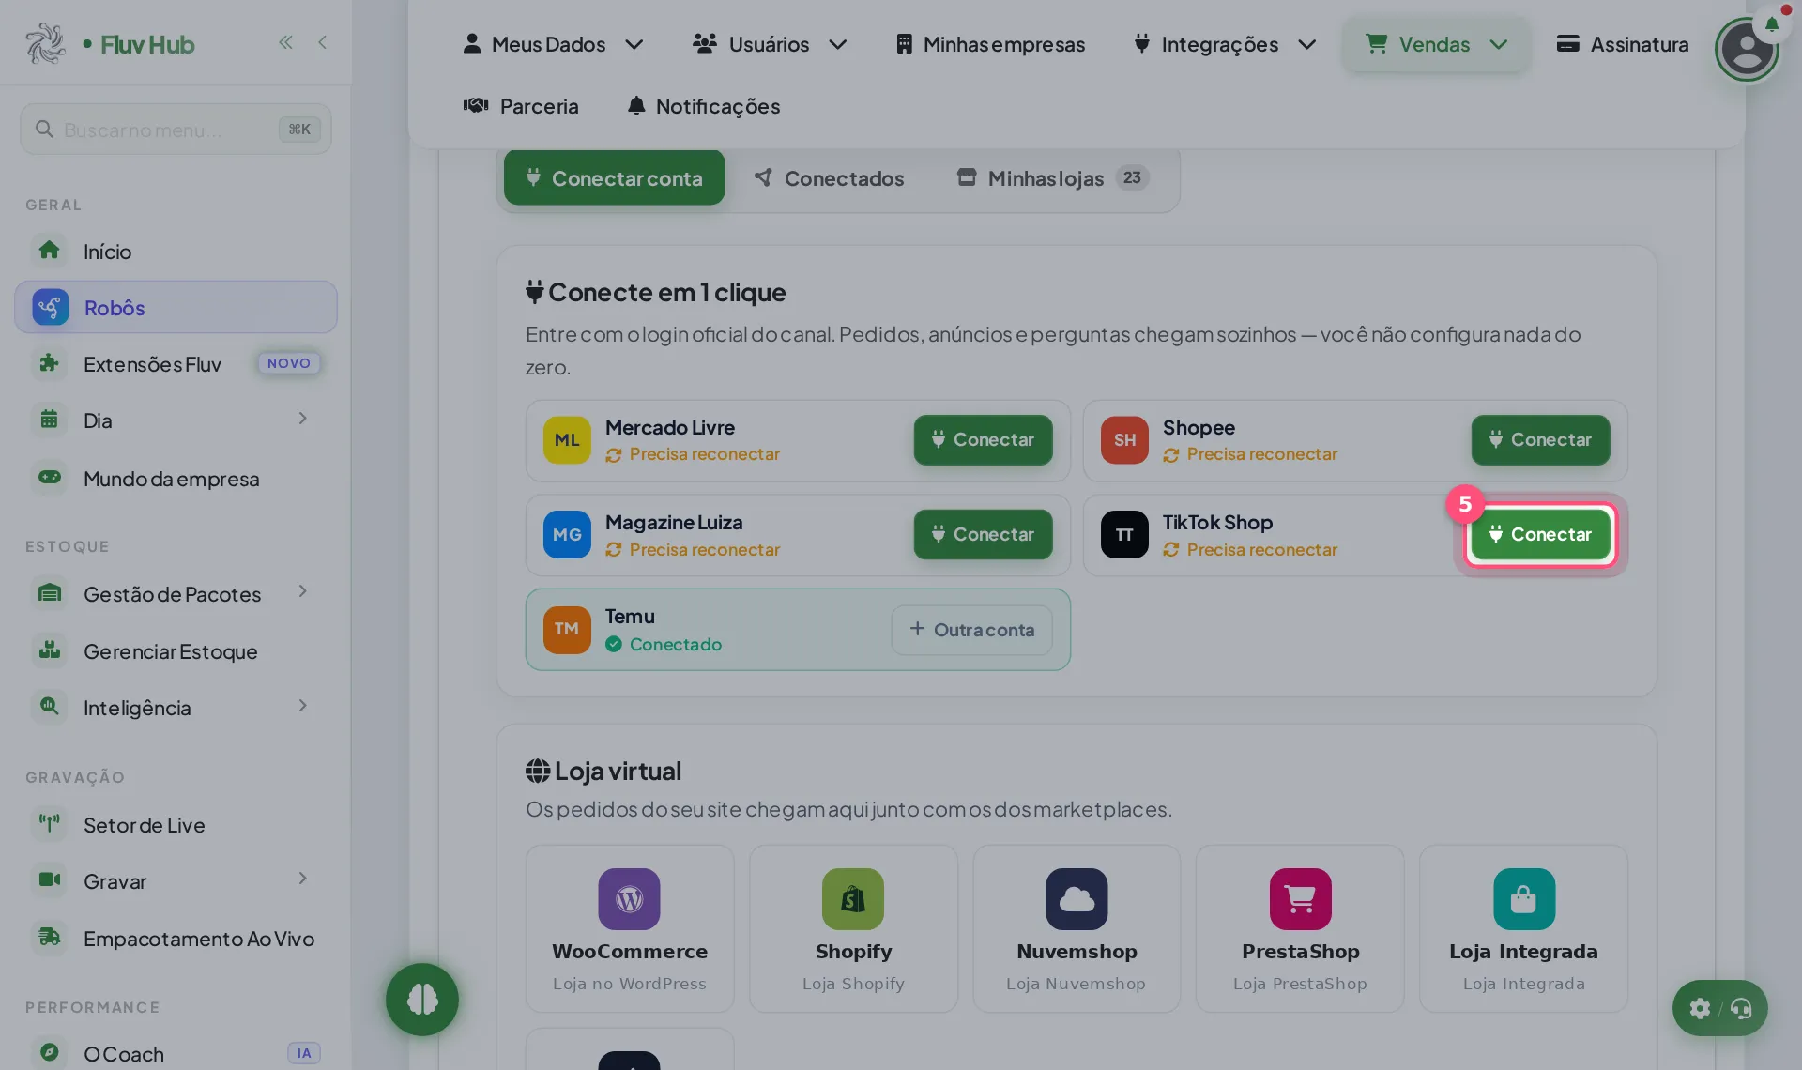Open the settings and support floating button
This screenshot has width=1802, height=1070.
1719,1008
